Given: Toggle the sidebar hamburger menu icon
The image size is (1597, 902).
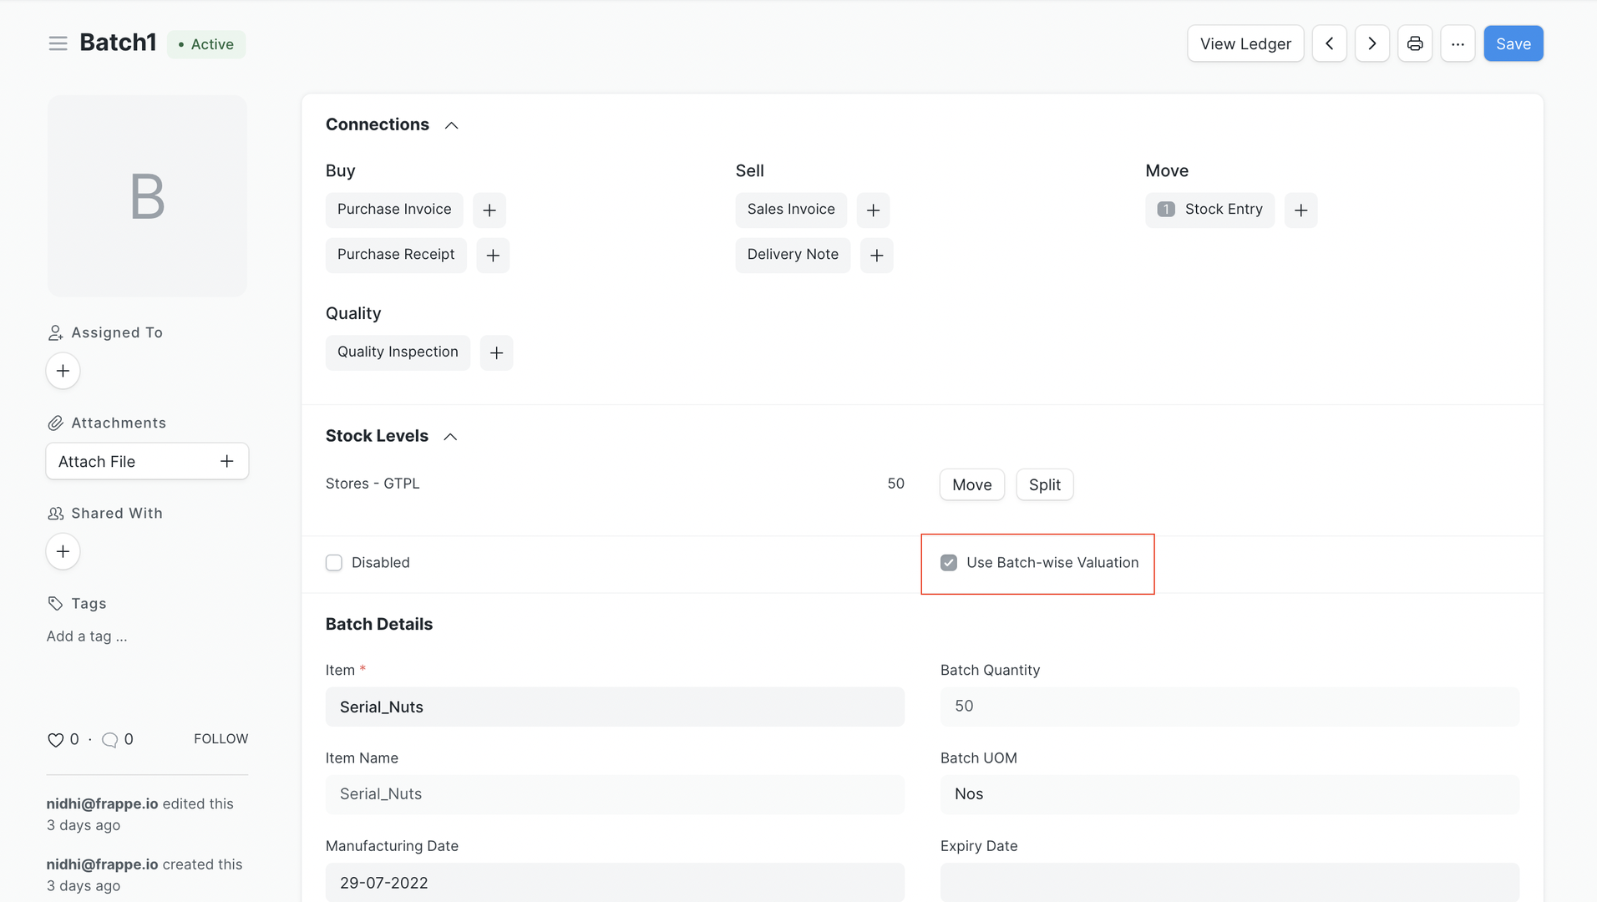Looking at the screenshot, I should click(58, 43).
